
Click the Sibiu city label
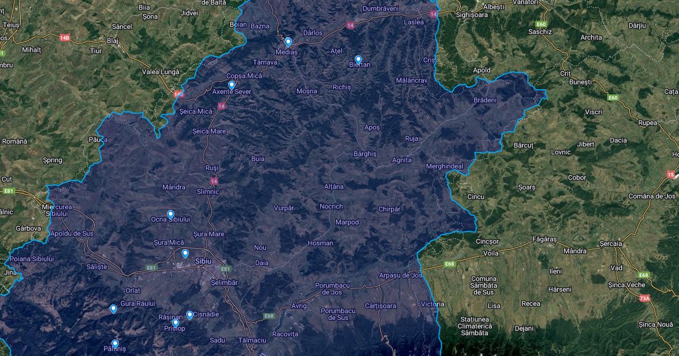pyautogui.click(x=203, y=261)
